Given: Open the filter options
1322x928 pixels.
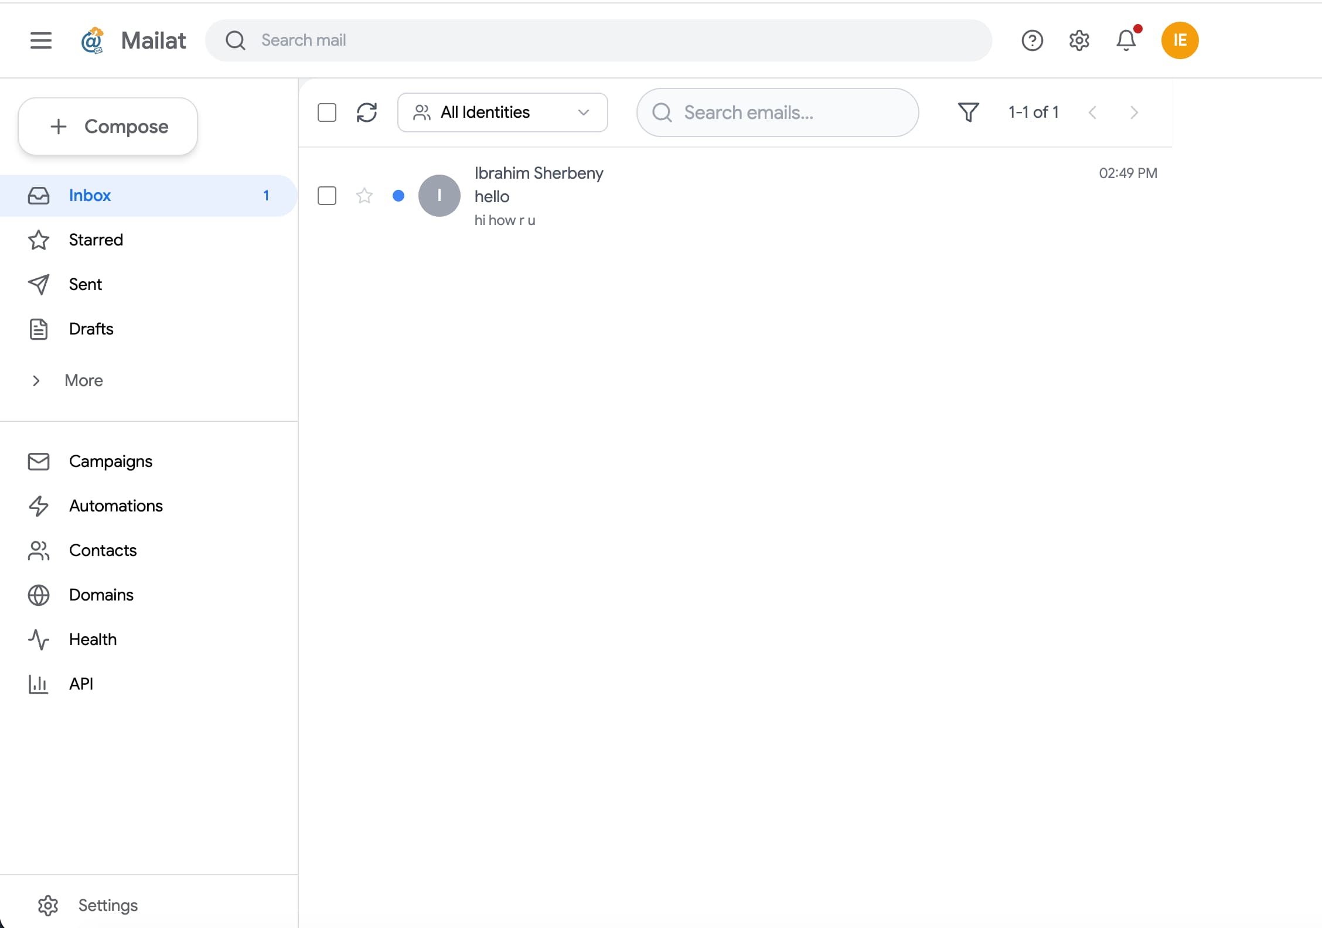Looking at the screenshot, I should coord(967,112).
